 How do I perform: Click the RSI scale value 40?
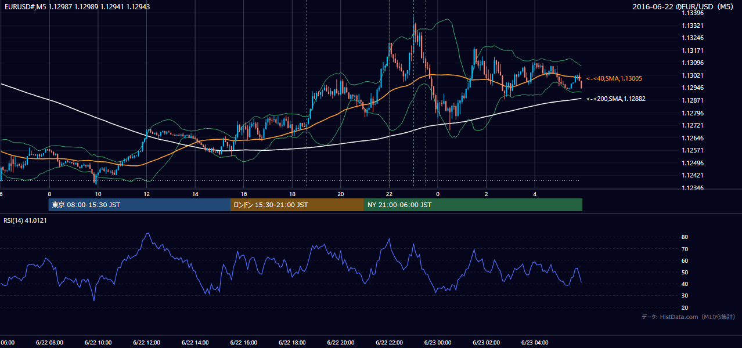coord(685,284)
